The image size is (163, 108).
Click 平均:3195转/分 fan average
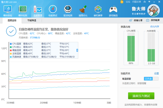point(67,57)
